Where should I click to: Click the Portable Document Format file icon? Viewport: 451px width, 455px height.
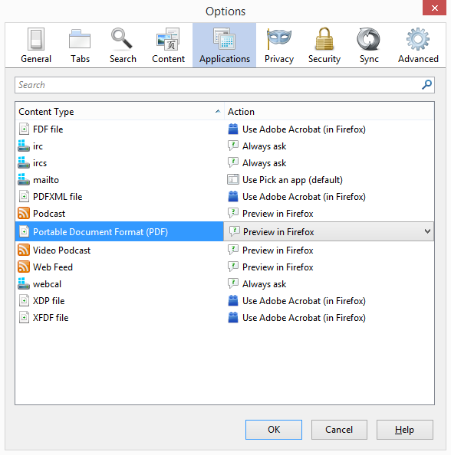click(24, 231)
